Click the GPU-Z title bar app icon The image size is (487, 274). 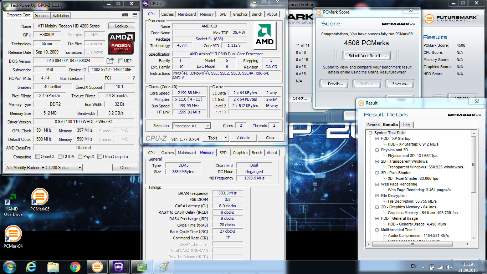point(6,5)
